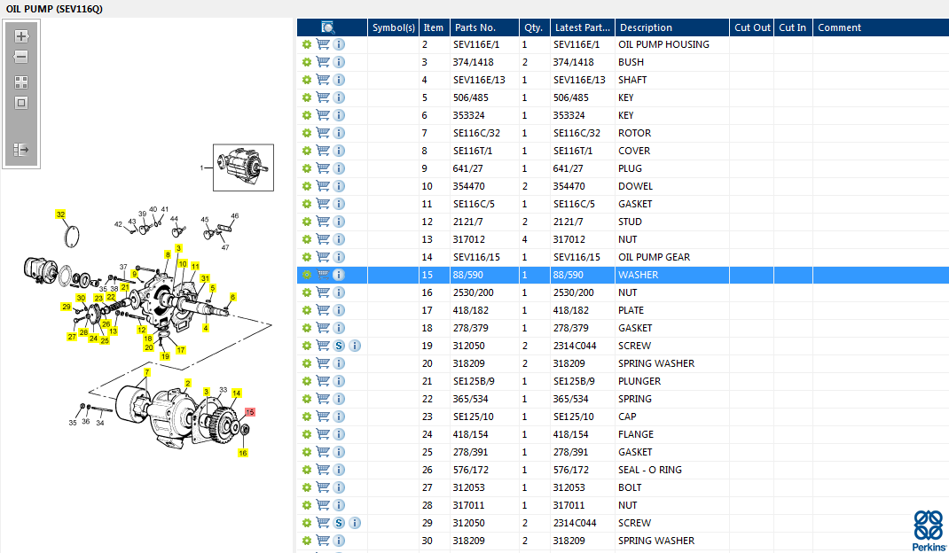Zoom in on the diagram with plus icon
Screen dimensions: 949x553
pos(21,36)
